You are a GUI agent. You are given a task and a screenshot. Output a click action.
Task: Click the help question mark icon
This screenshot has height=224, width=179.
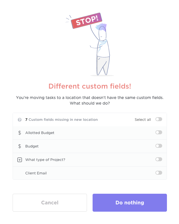pos(20,120)
